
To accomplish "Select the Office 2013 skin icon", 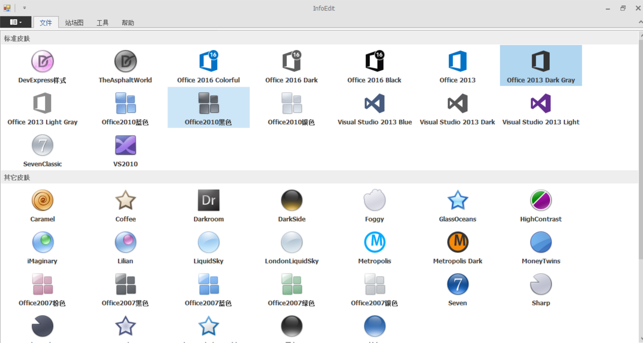I will click(458, 62).
